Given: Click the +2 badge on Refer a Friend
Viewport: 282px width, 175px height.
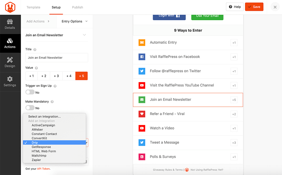Looking at the screenshot, I should [234, 114].
